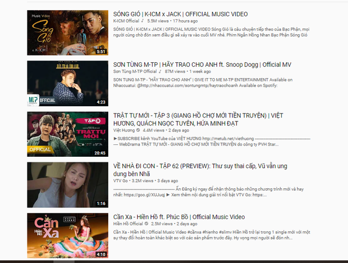This screenshot has height=263, width=348.
Task: Click the verified badge next to Việt Hương
Action: (138, 130)
